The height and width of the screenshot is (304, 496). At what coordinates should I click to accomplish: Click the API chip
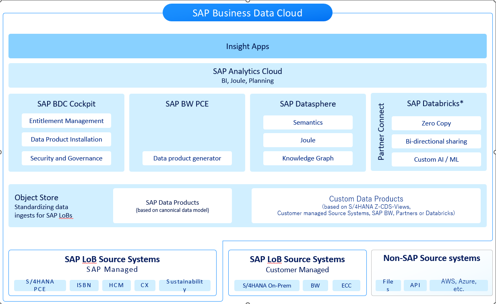click(x=415, y=286)
